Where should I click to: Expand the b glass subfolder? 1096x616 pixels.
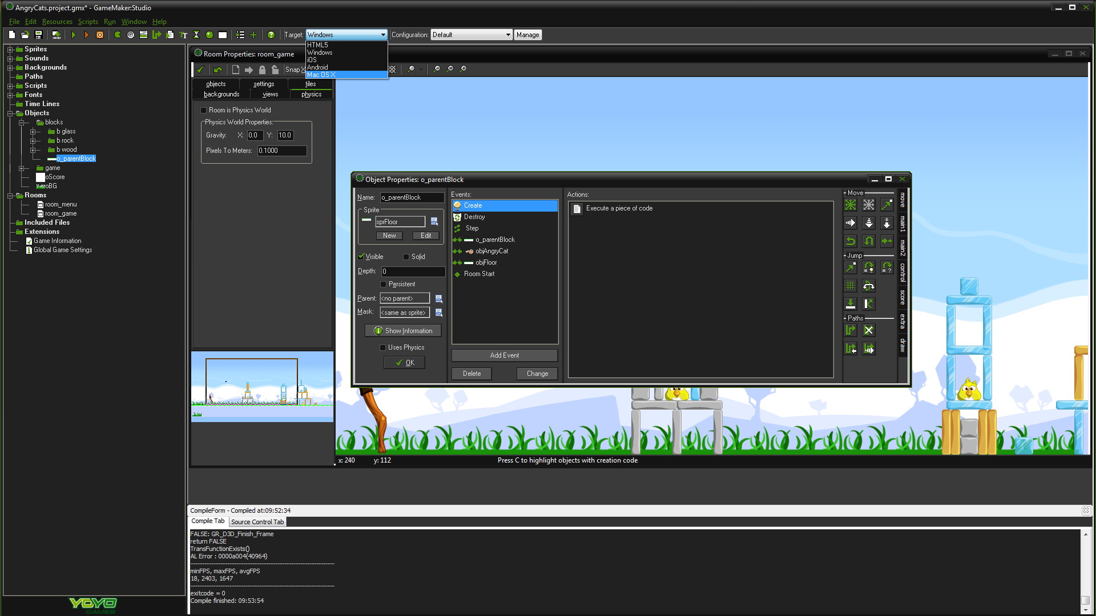(x=33, y=132)
